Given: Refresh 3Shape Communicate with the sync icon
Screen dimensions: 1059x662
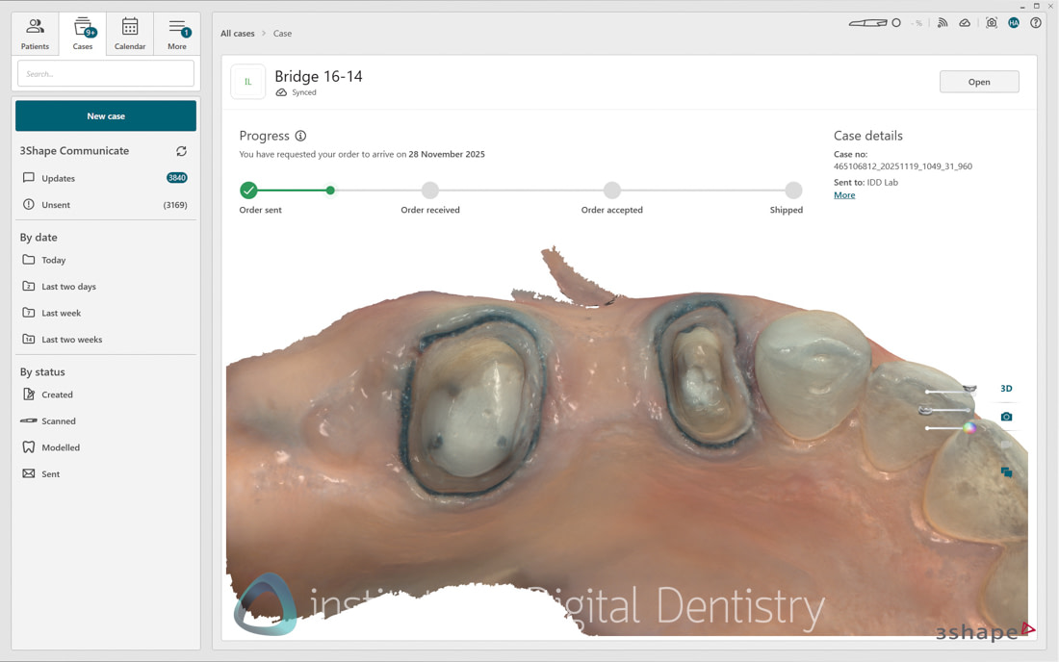Looking at the screenshot, I should pos(182,150).
